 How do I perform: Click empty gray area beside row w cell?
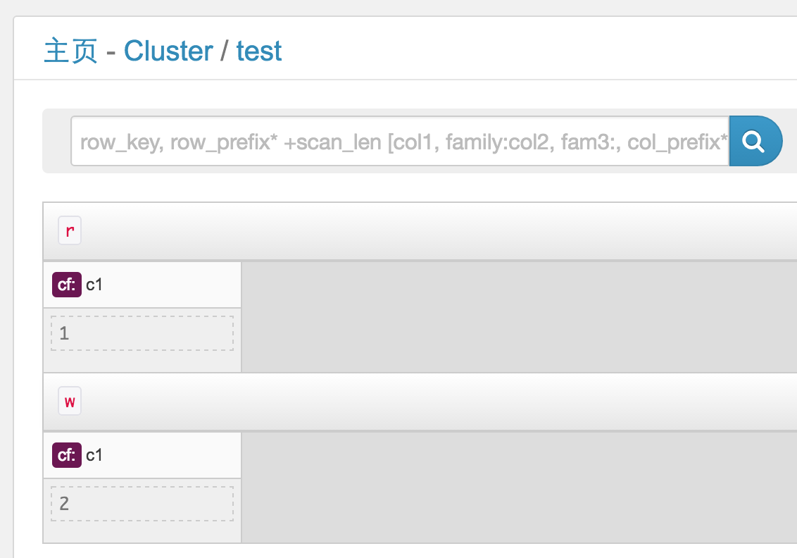pos(519,488)
